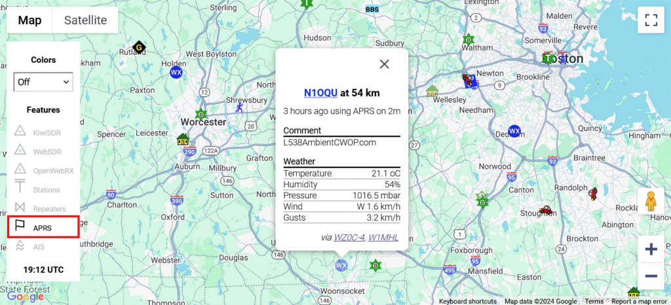This screenshot has width=671, height=305.
Task: Toggle the Repeaters feature
Action: [40, 208]
